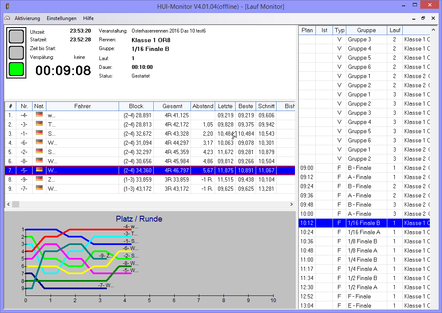Viewport: 442px width, 313px height.
Task: Select the 1/8 Finale B row at 10:36
Action: point(364,242)
